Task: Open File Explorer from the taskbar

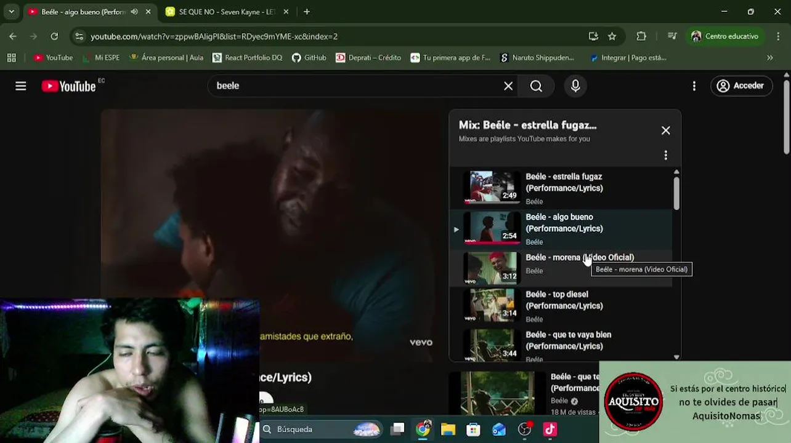Action: pos(448,429)
